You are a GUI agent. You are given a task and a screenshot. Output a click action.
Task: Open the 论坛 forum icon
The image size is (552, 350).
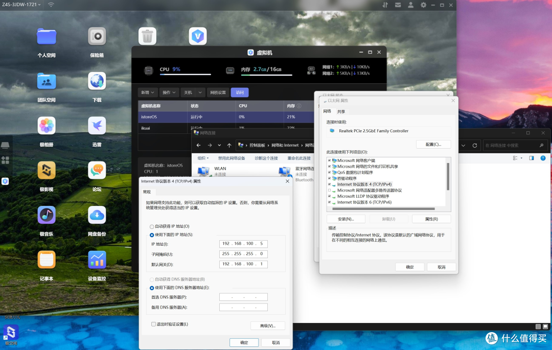[97, 170]
